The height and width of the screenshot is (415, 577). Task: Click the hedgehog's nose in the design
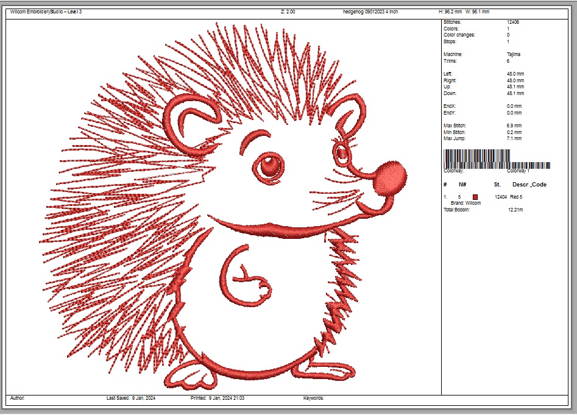coord(389,178)
